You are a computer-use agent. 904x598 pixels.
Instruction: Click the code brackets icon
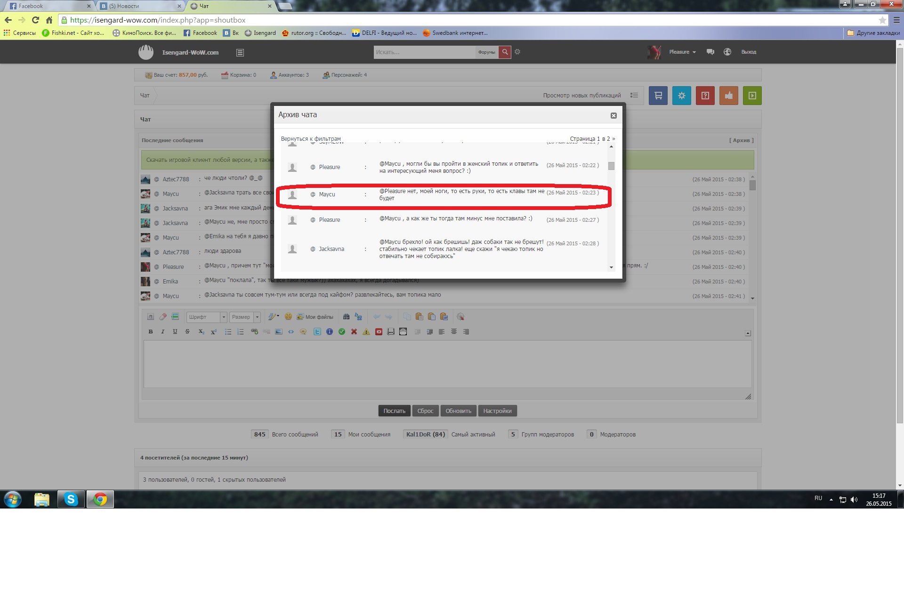(x=291, y=331)
